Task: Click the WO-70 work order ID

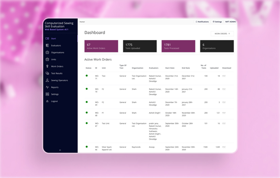Action: tap(97, 90)
